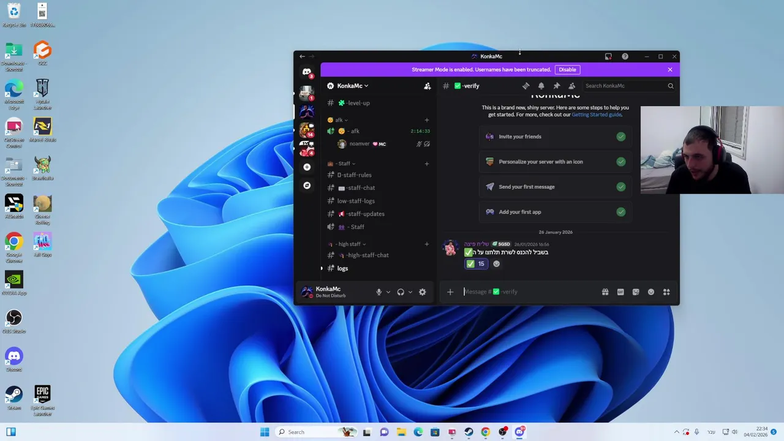Image resolution: width=784 pixels, height=441 pixels.
Task: Open GIF picker in message bar
Action: point(620,292)
